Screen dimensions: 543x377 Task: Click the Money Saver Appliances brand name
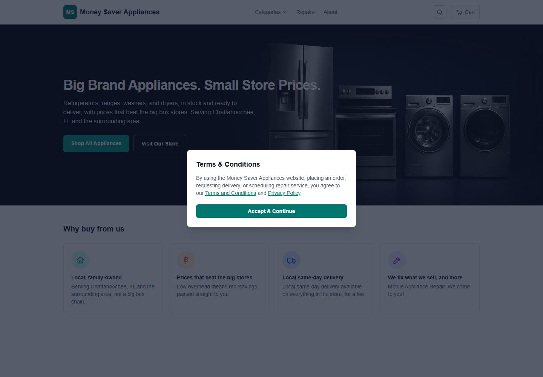tap(120, 12)
